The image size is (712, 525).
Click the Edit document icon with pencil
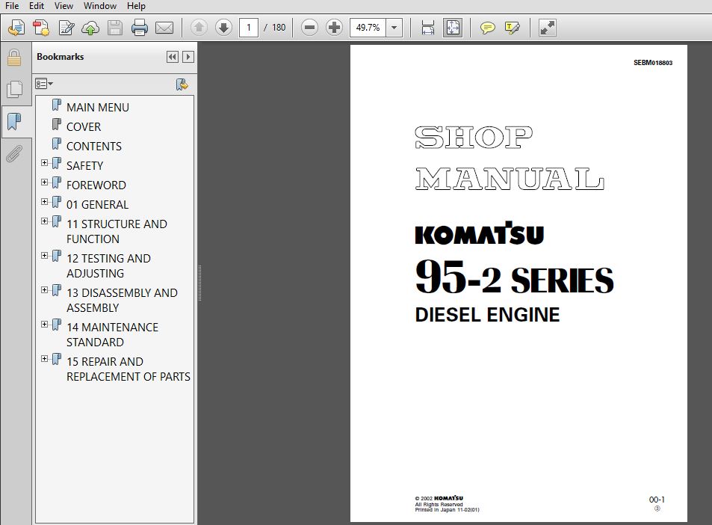66,28
